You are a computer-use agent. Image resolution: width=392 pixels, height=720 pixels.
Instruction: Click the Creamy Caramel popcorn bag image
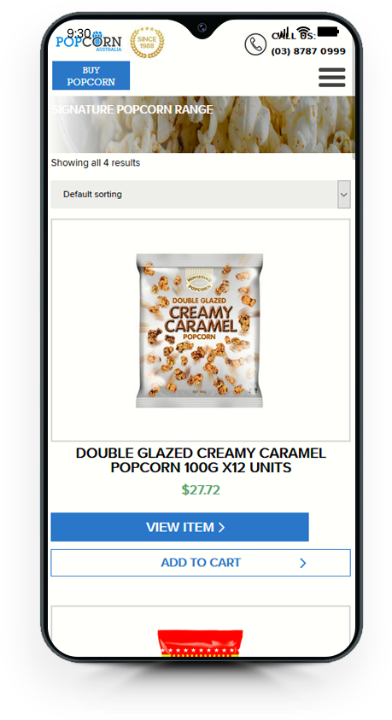(200, 331)
